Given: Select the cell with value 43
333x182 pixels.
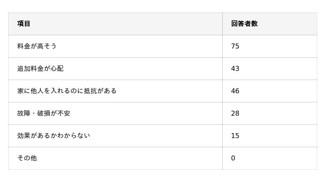Looking at the screenshot, I should [x=235, y=68].
